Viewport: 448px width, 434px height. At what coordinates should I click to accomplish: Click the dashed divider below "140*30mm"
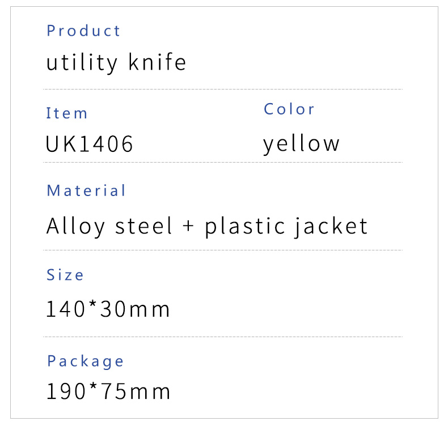point(223,337)
